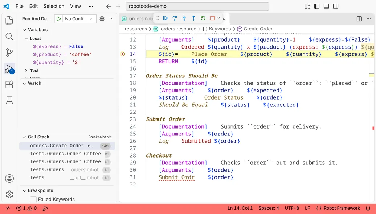Change encoding via UTF-8 in status bar
This screenshot has width=376, height=214.
click(x=292, y=208)
